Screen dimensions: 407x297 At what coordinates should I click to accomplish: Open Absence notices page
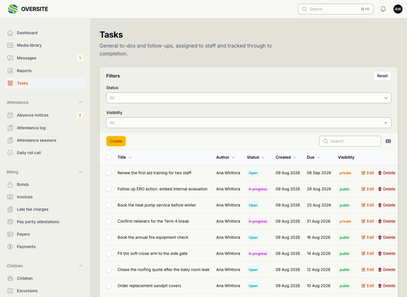[45, 115]
